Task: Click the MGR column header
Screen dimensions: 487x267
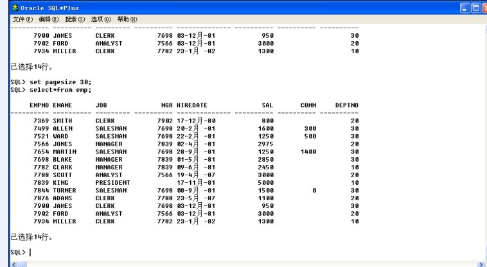Action: pos(167,105)
